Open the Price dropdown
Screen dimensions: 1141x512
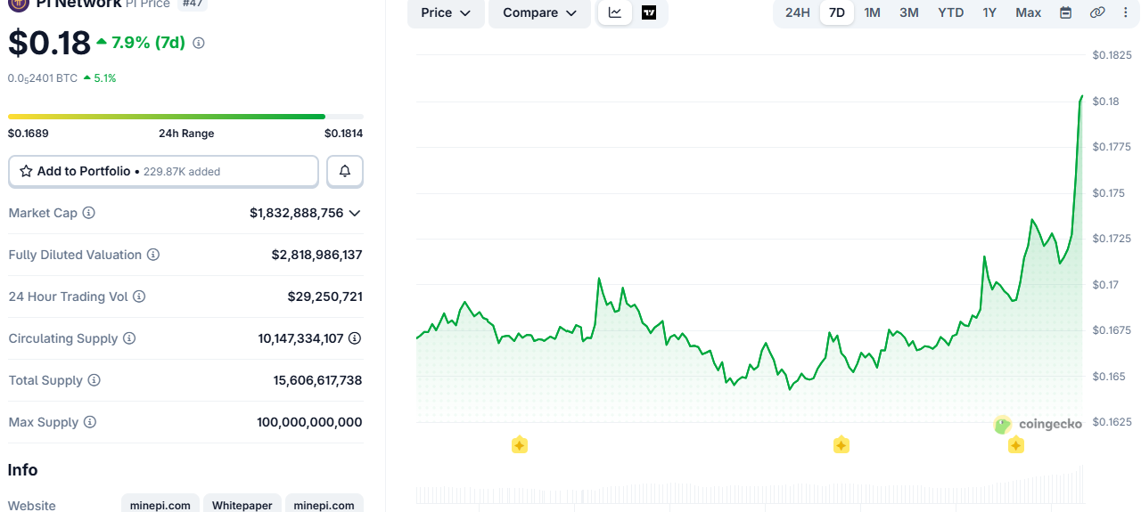(446, 12)
